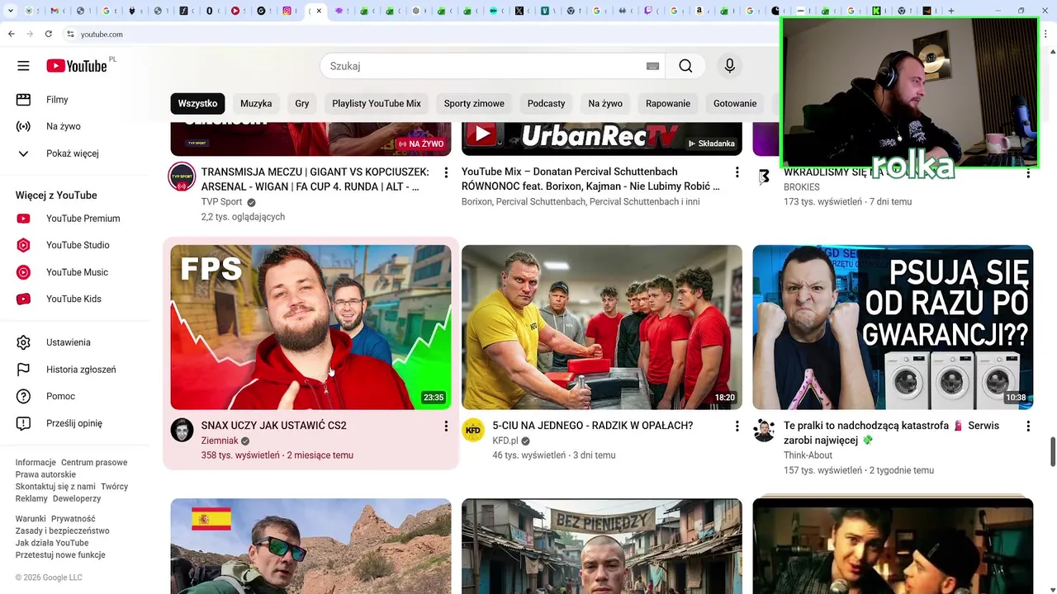Open BROKIES channel avatar

[764, 177]
